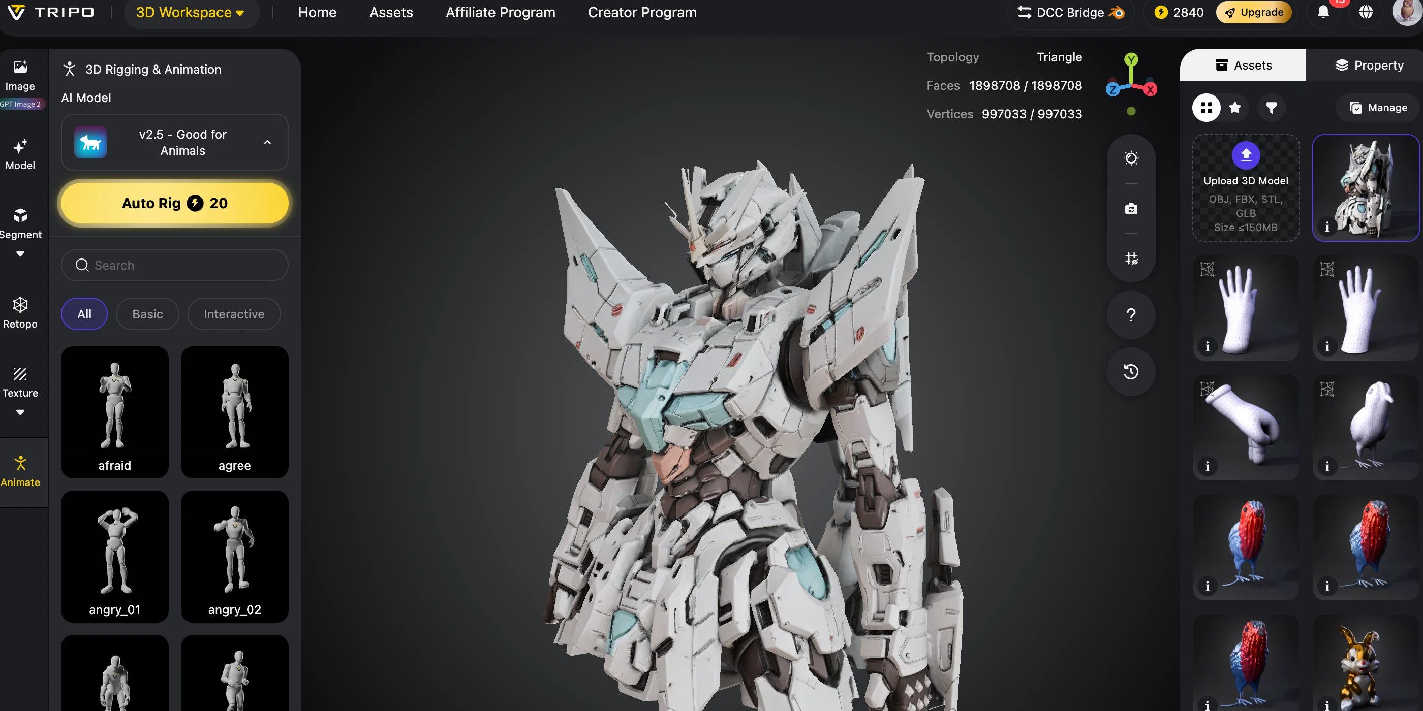Click the Vertices count 997033 / 997033
The image size is (1423, 711).
(1031, 114)
